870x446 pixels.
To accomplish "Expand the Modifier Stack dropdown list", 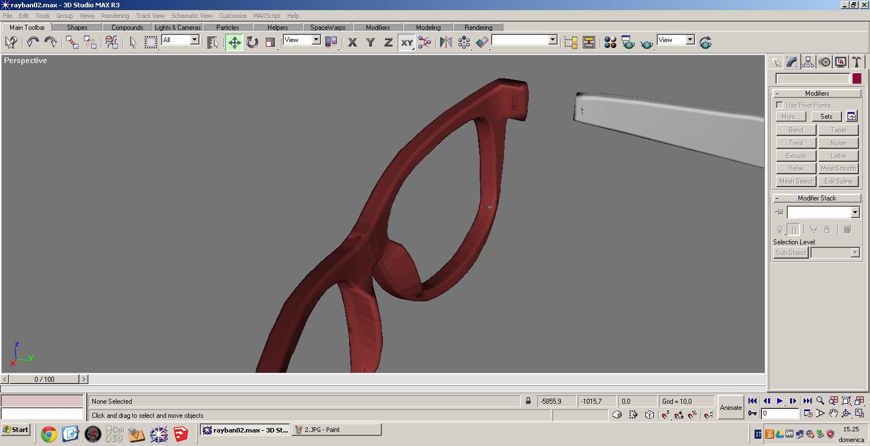I will (855, 212).
